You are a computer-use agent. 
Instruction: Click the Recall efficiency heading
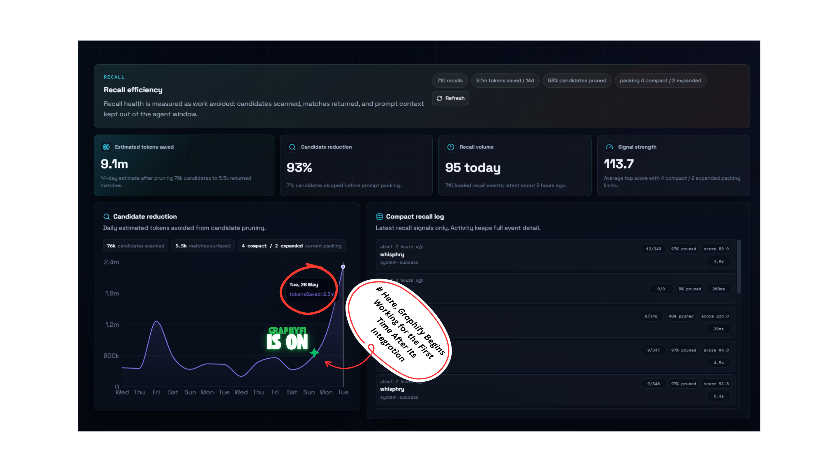[x=133, y=90]
